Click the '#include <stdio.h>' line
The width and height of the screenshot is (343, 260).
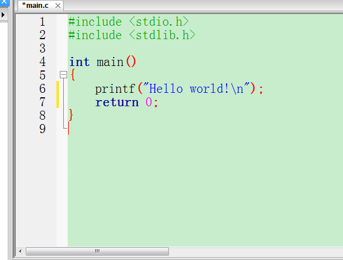(x=129, y=22)
